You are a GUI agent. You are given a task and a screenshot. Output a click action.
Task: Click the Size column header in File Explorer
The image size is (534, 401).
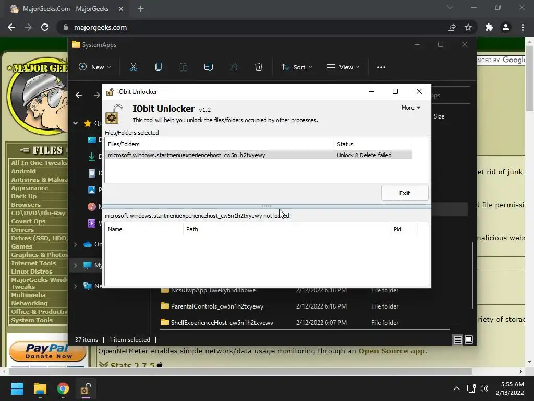439,116
